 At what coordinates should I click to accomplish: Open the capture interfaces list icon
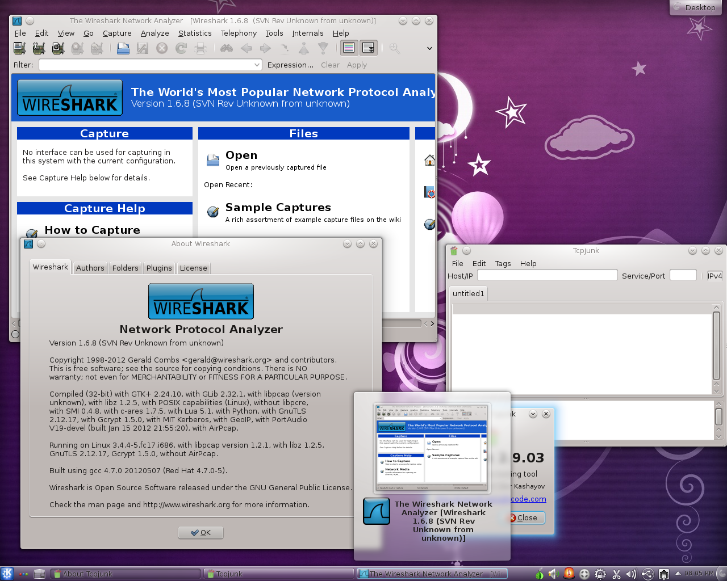pyautogui.click(x=19, y=48)
